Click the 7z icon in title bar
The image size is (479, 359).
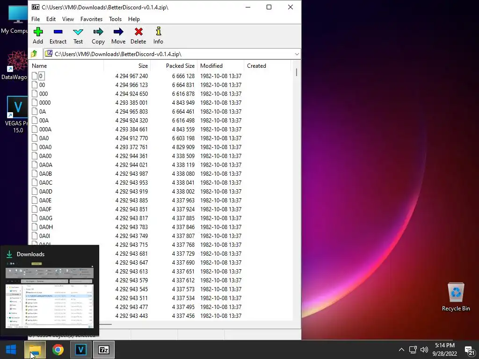point(36,7)
